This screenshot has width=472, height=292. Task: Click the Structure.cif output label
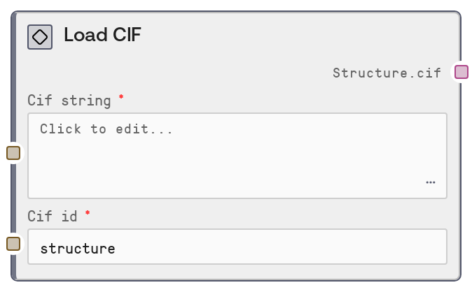click(387, 73)
